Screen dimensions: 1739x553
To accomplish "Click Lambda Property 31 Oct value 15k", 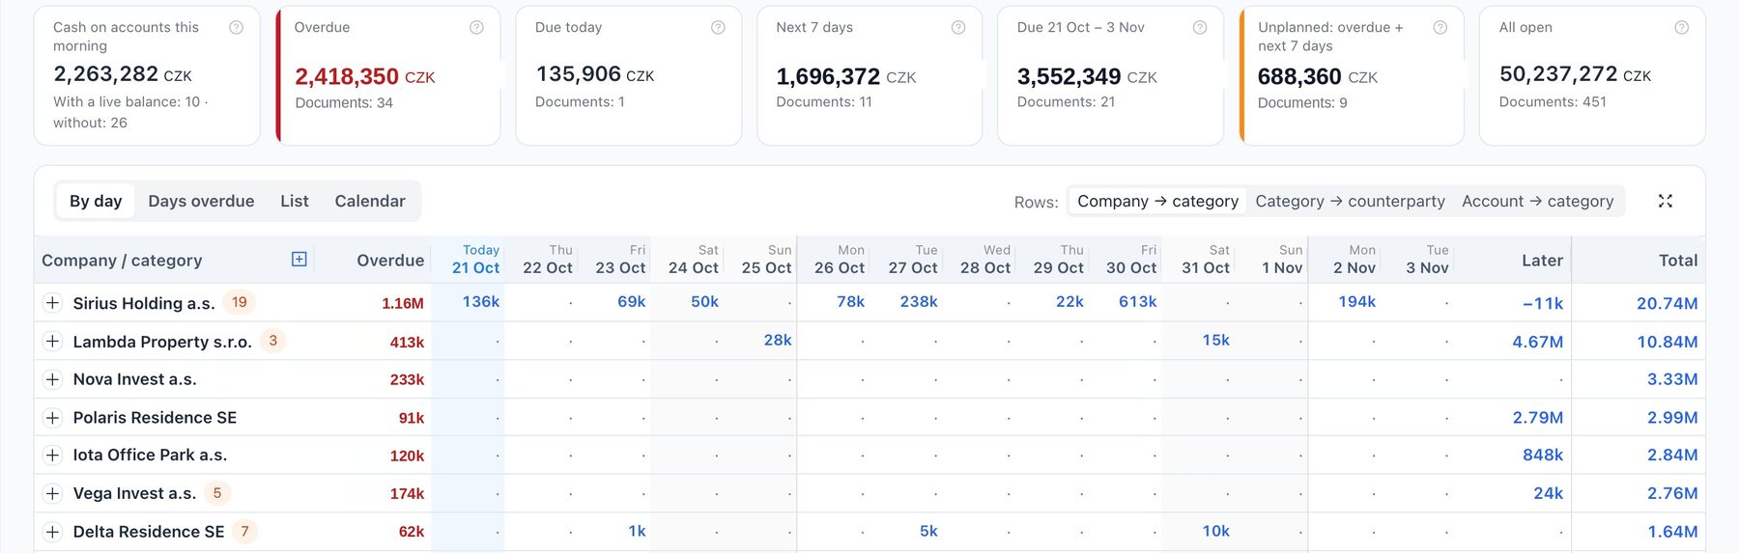I will click(1216, 340).
